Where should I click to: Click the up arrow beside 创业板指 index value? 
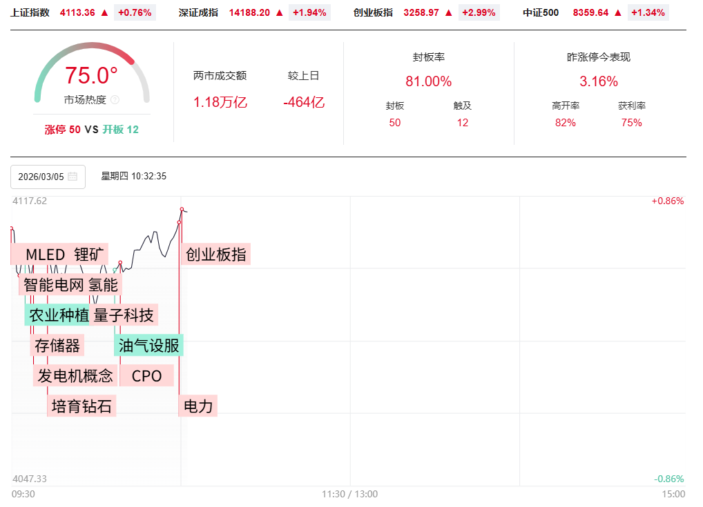click(449, 12)
